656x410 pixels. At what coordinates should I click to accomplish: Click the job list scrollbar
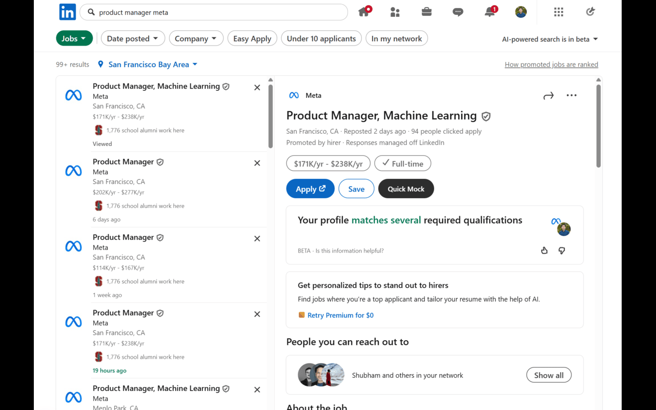(271, 117)
